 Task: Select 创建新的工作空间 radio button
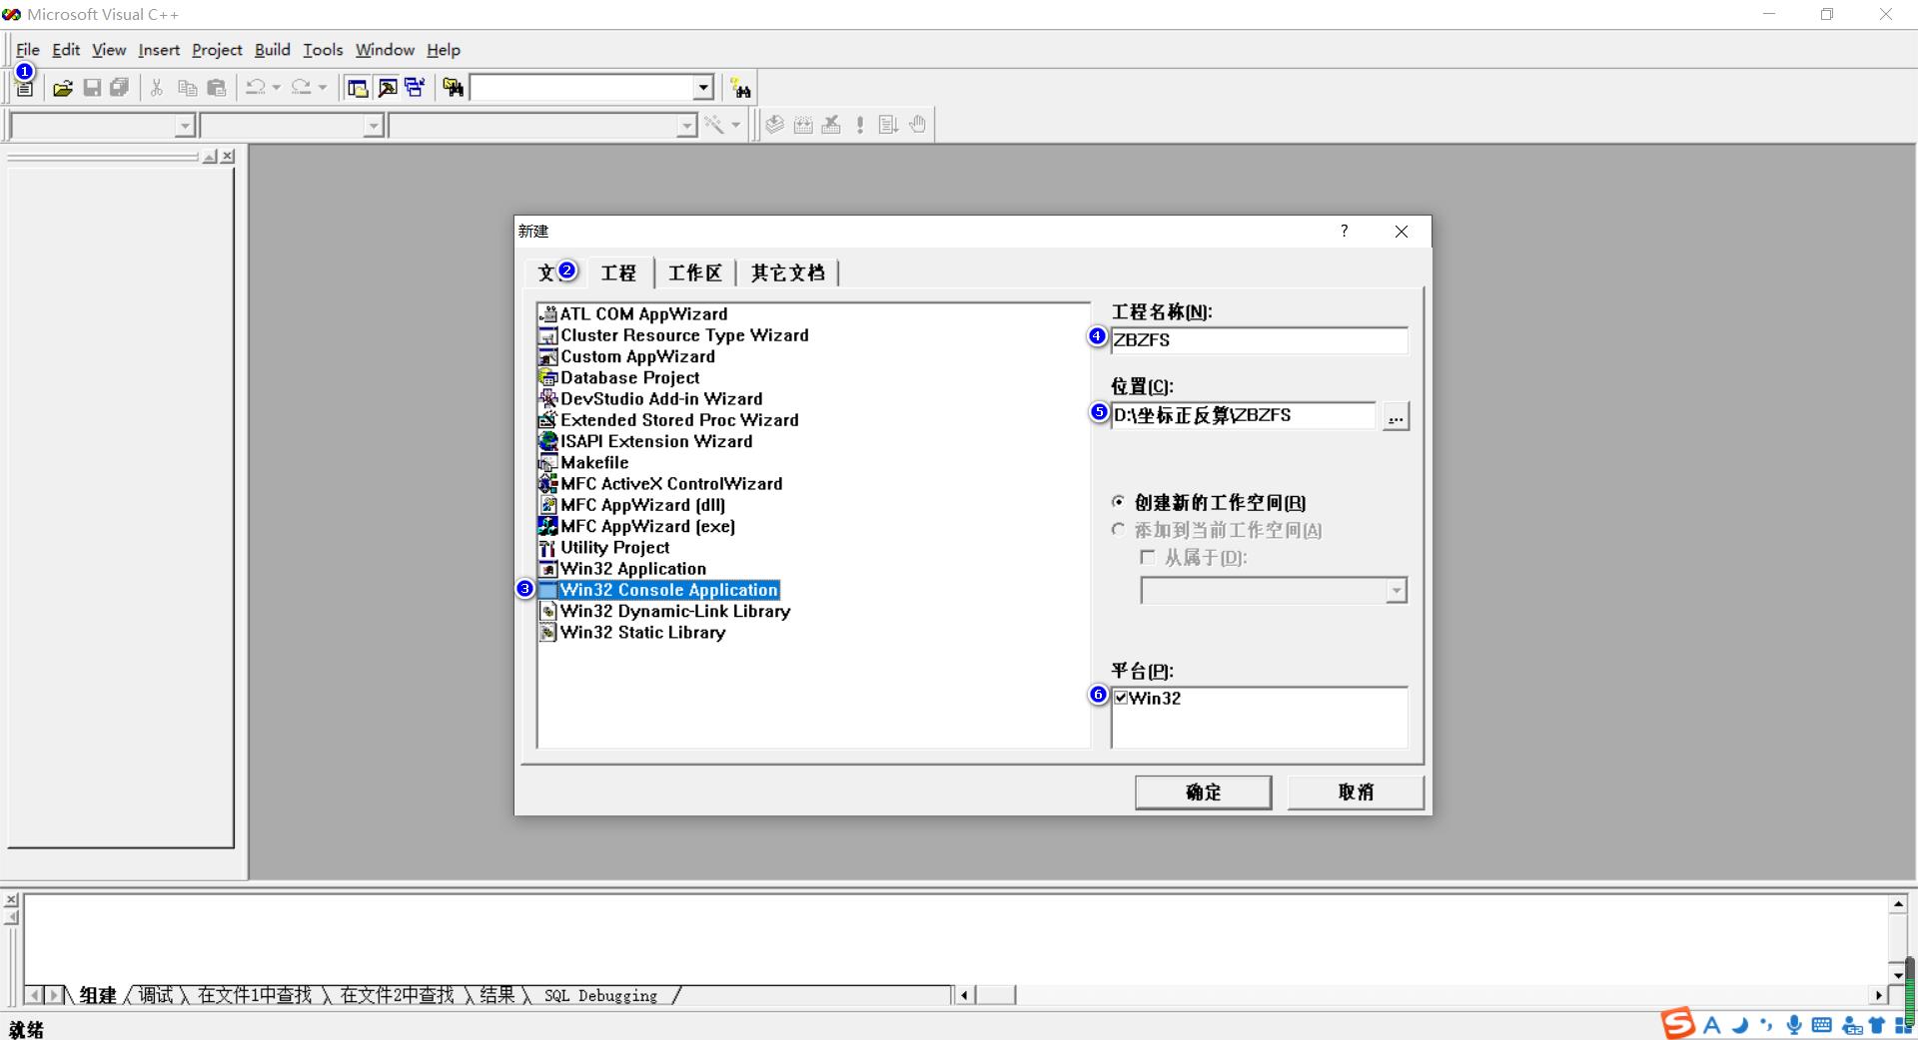1118,502
